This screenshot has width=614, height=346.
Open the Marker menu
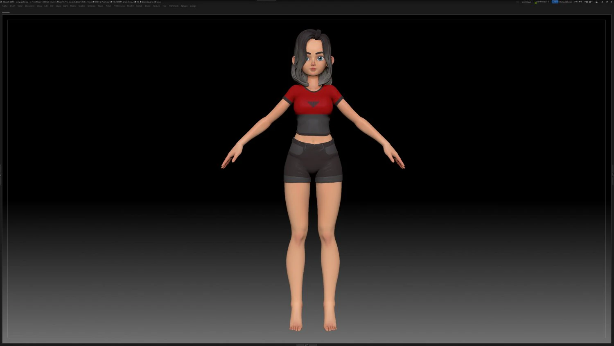click(82, 6)
